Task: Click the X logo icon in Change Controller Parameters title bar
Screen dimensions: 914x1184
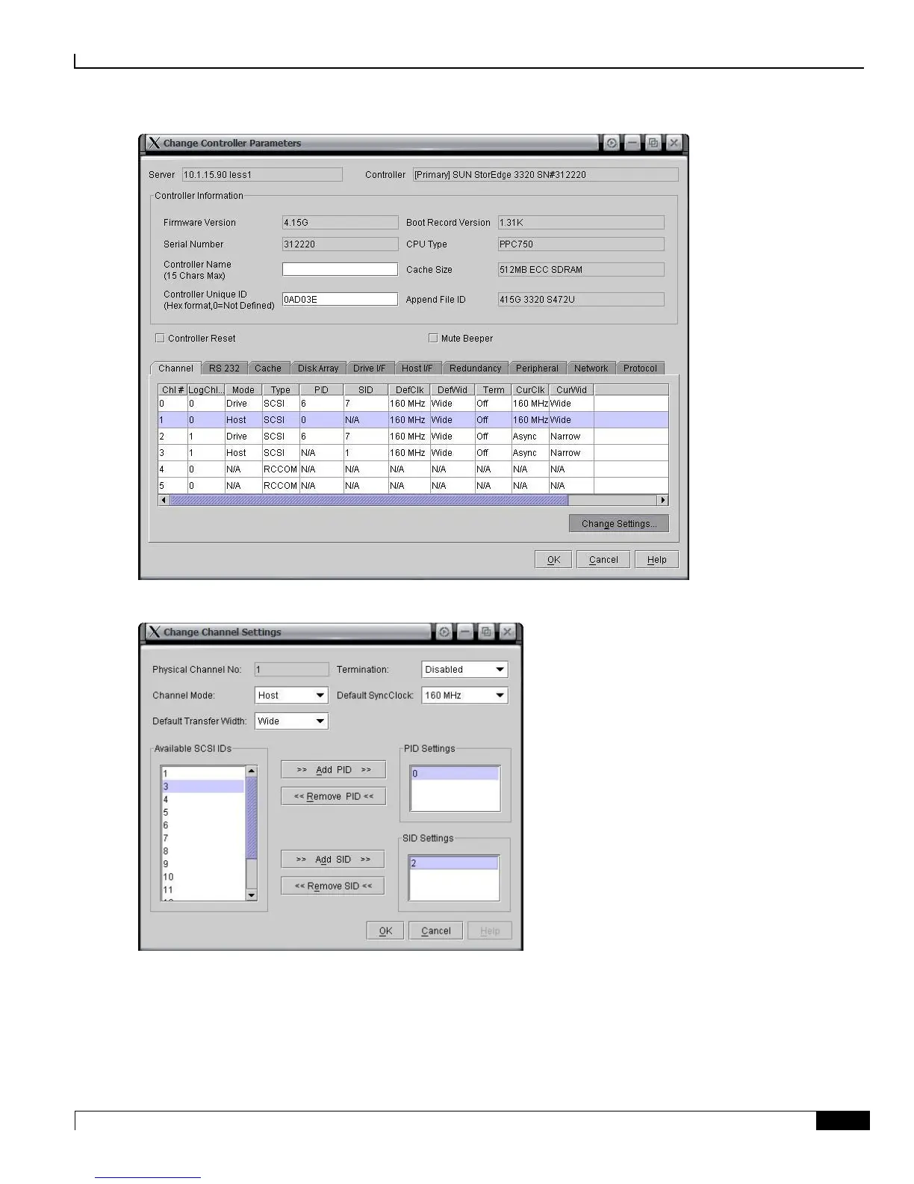Action: click(154, 143)
